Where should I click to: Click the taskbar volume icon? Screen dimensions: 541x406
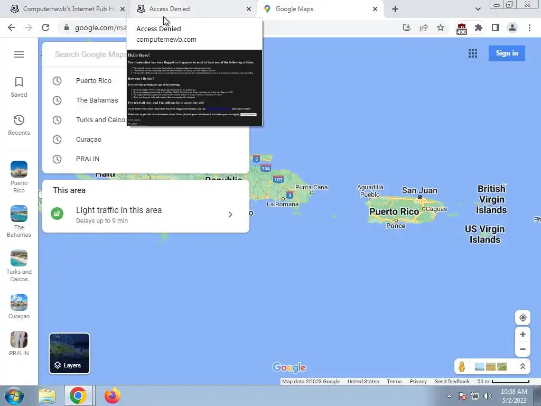[488, 396]
